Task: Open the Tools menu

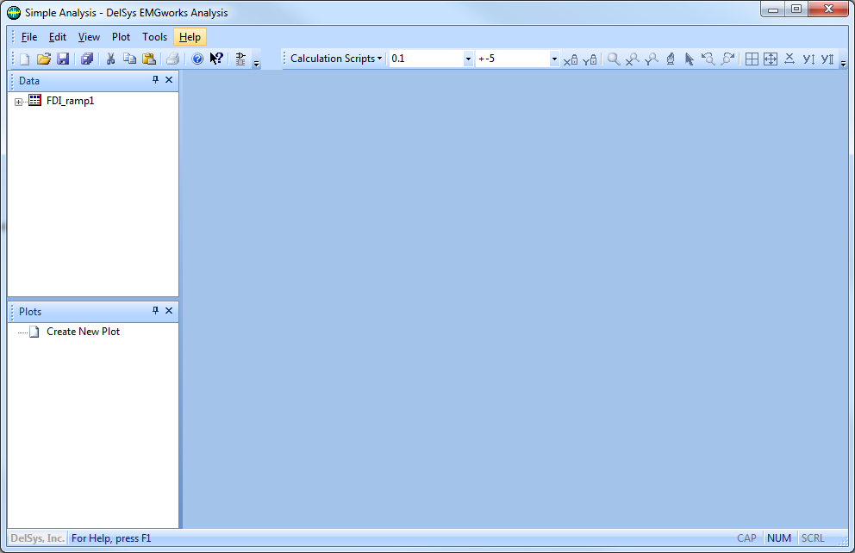Action: pyautogui.click(x=155, y=37)
